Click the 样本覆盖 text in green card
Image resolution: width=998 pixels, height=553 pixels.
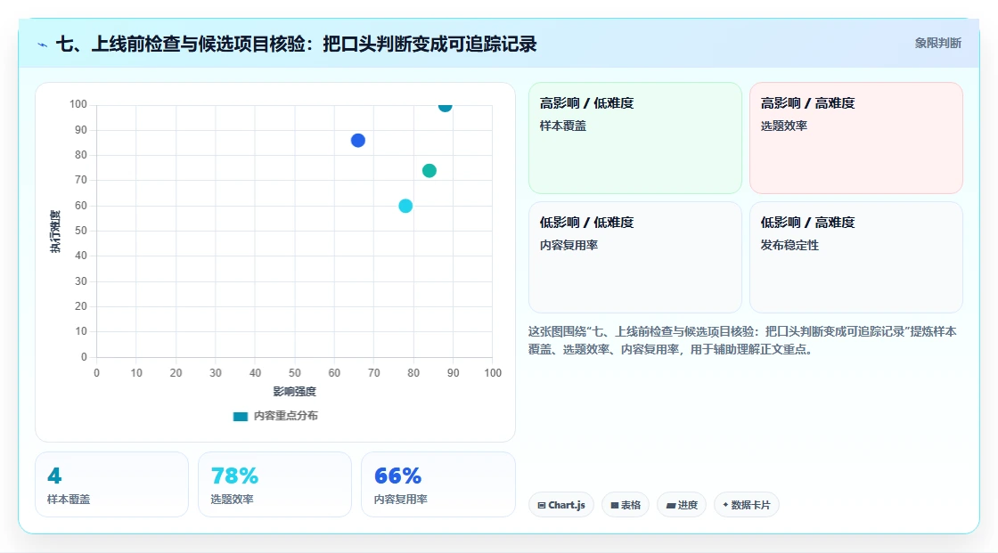(562, 126)
